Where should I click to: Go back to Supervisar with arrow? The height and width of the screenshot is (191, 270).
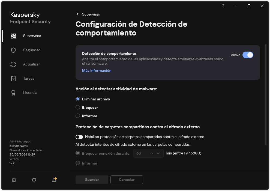point(77,14)
